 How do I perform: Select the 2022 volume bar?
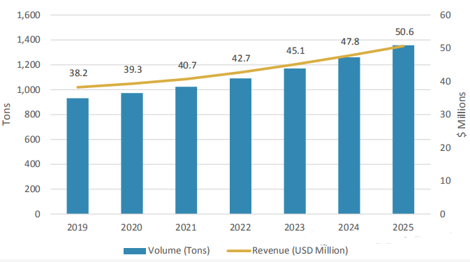pyautogui.click(x=241, y=146)
